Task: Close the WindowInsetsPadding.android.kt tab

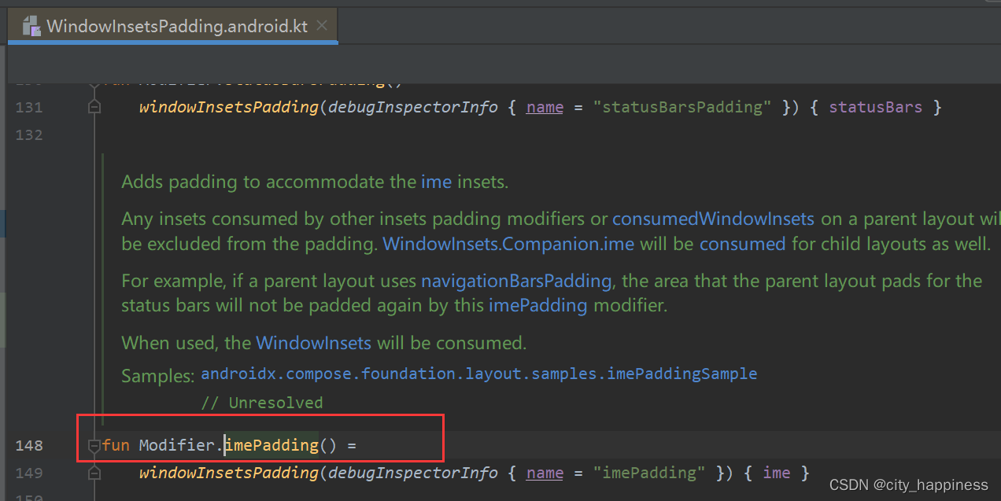Action: coord(321,24)
